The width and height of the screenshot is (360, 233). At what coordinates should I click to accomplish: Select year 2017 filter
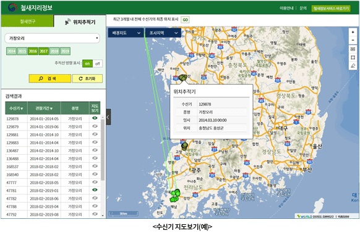click(44, 51)
